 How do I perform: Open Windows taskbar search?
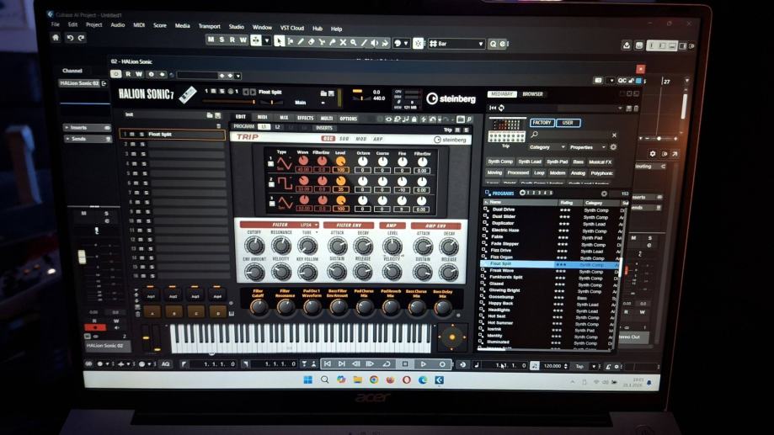pyautogui.click(x=324, y=379)
